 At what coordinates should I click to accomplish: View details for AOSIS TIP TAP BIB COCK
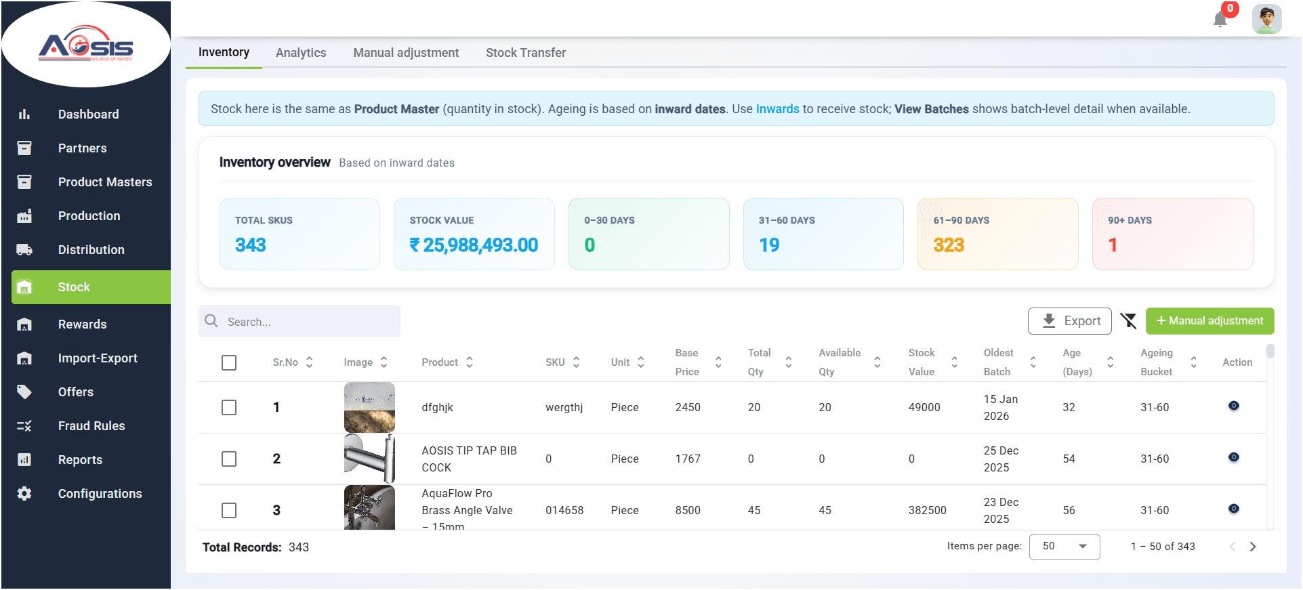(1234, 457)
